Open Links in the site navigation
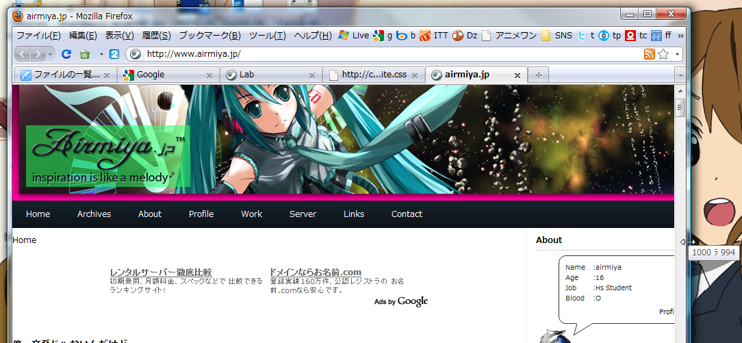The height and width of the screenshot is (343, 742). pyautogui.click(x=354, y=214)
